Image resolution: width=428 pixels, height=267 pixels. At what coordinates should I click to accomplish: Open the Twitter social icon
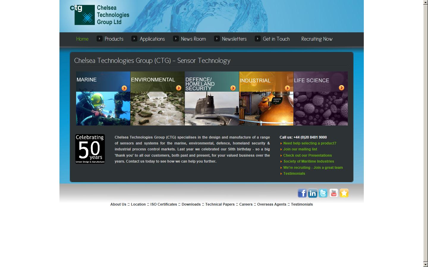tap(323, 193)
